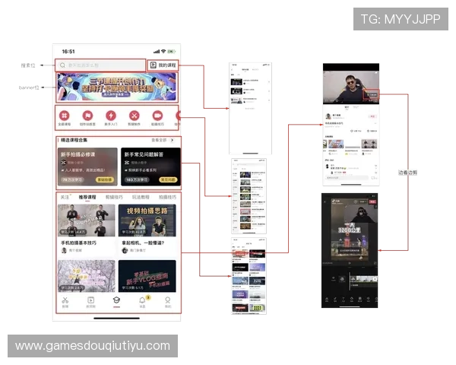Screen dimensions: 456x365
Task: Select the scissors editing category icon
Action: point(134,116)
